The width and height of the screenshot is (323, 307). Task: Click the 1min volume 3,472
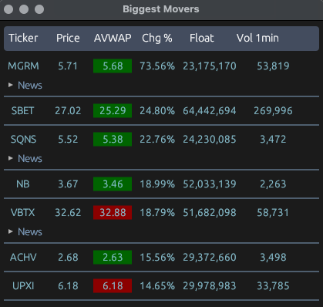[x=273, y=140]
